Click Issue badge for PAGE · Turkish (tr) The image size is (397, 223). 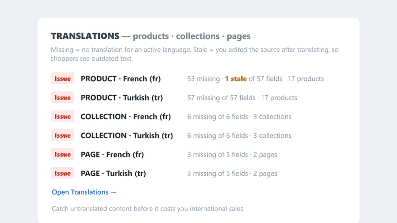(x=62, y=173)
